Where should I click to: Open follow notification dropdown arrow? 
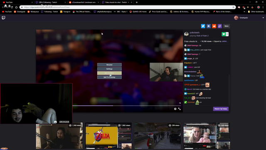[x=227, y=34]
